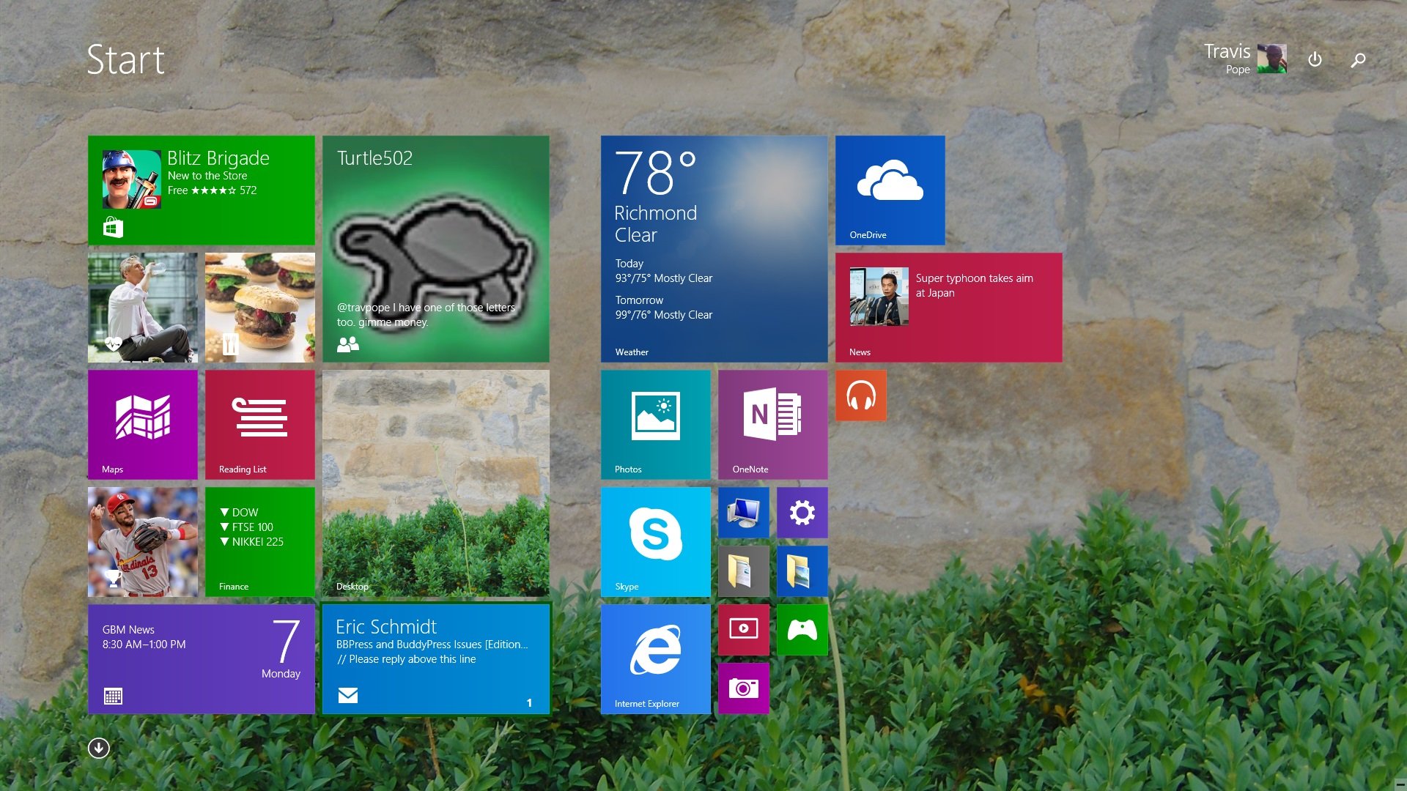Open the Blitz Brigade Store tile
Screen dimensions: 1407x791
click(202, 190)
